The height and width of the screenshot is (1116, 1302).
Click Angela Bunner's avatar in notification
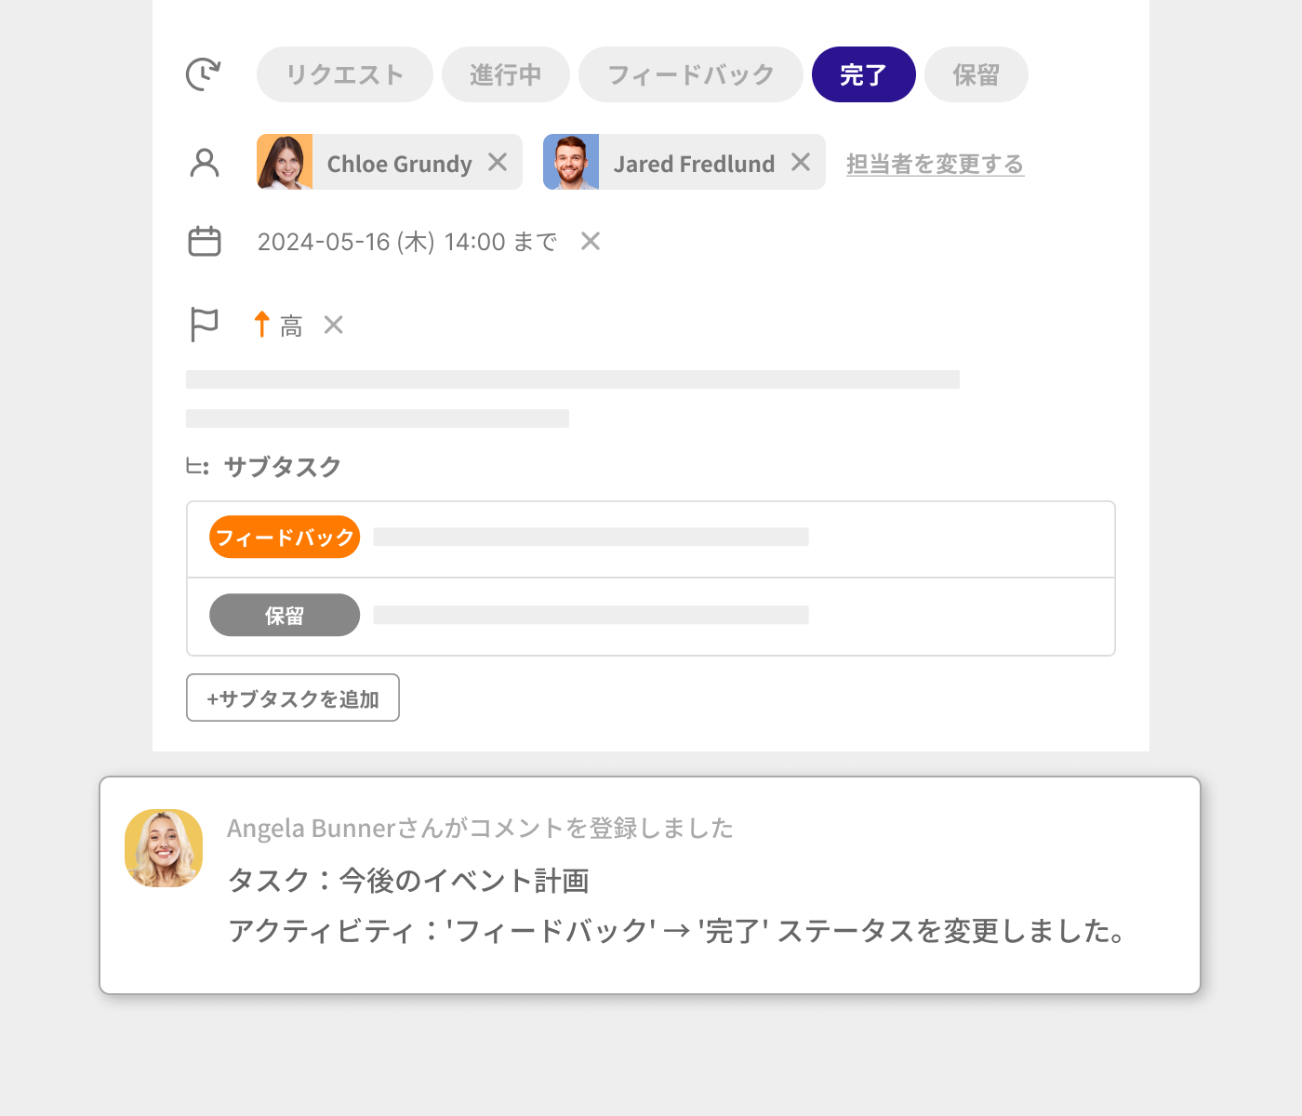pyautogui.click(x=164, y=848)
